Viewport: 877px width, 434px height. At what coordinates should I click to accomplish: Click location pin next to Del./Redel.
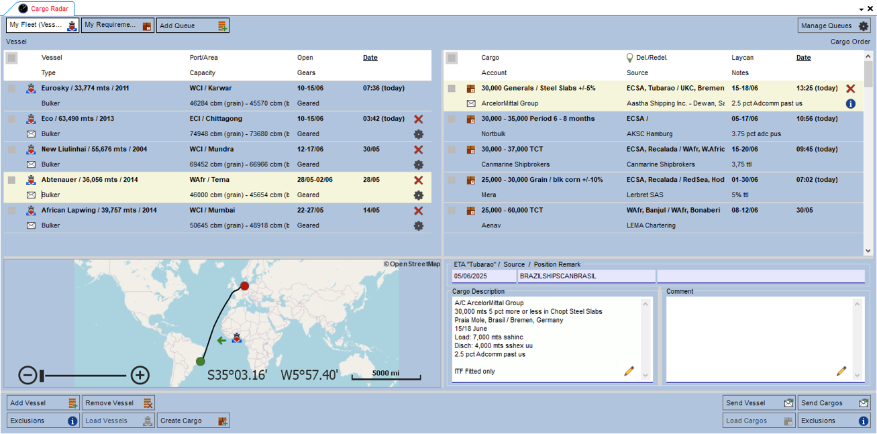[x=629, y=58]
